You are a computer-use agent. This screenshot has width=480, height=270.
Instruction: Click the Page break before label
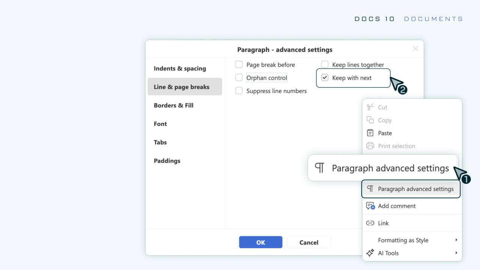click(x=270, y=64)
